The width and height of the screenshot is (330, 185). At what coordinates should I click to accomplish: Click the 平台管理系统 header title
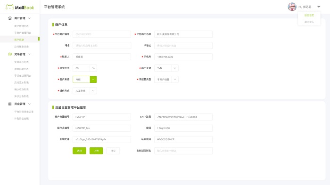54,7
